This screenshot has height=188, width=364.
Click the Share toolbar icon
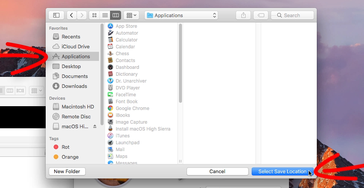click(x=243, y=15)
